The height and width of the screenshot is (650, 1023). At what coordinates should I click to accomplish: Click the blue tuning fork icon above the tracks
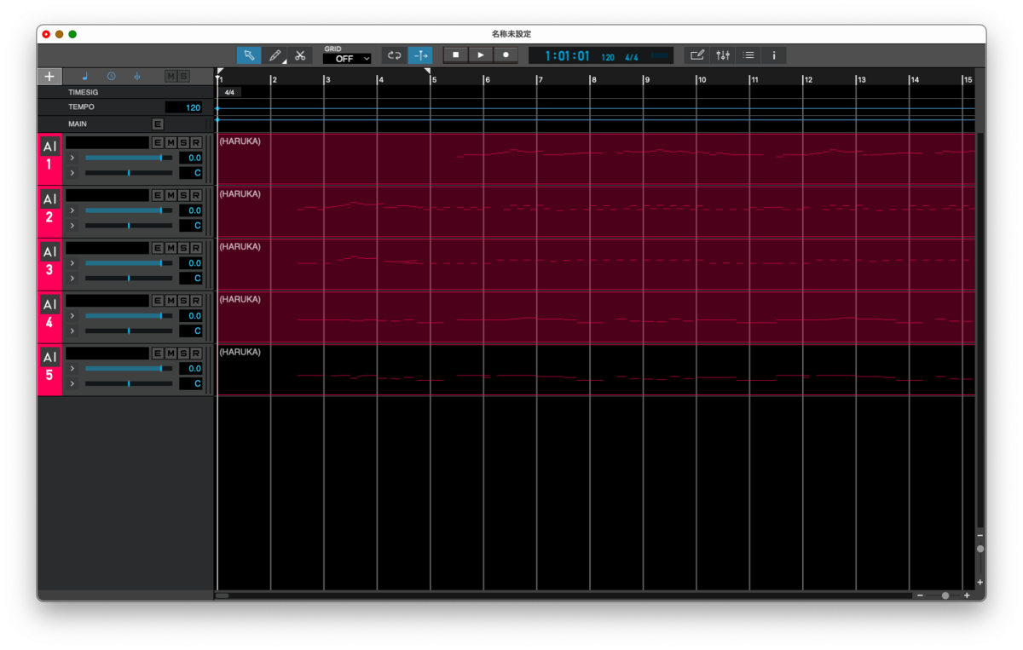click(136, 77)
